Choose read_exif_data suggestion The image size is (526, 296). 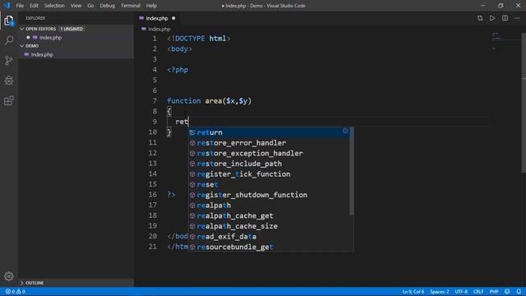pos(269,236)
